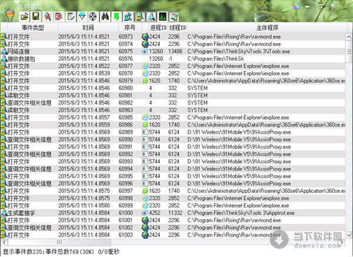Click the magnifier with red X icon

(x=48, y=17)
